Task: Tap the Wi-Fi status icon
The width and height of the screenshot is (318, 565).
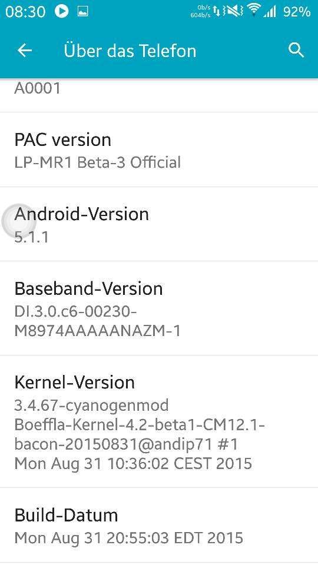Action: [x=254, y=11]
